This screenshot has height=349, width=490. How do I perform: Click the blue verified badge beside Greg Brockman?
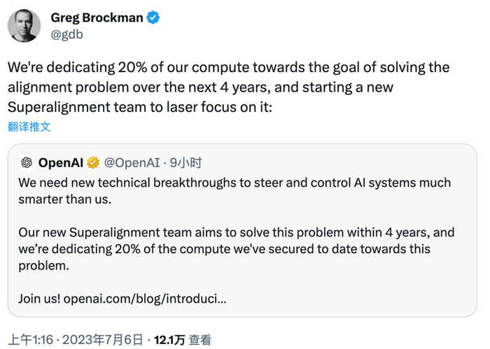coord(153,17)
